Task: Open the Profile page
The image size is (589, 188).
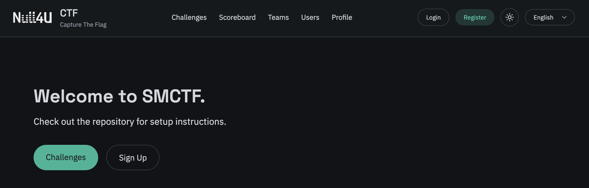Action: click(342, 17)
